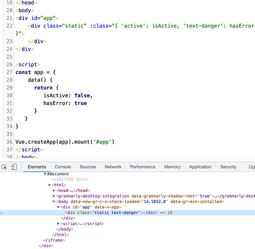Select the closing </iframe> tag row
Screen dimensions: 255x249
54,240
